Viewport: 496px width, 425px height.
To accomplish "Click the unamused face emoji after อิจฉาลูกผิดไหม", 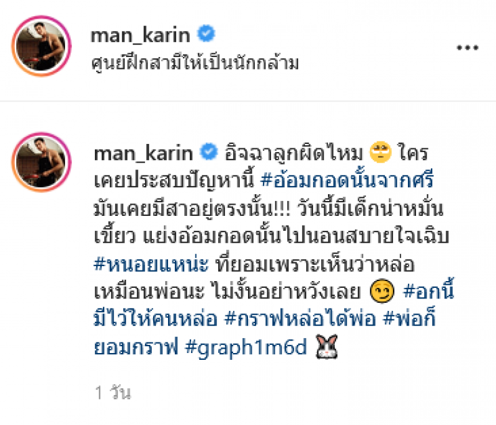I will click(381, 152).
